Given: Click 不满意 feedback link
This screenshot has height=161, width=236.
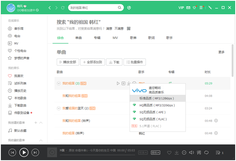Looking at the screenshot, I should click(x=119, y=29).
